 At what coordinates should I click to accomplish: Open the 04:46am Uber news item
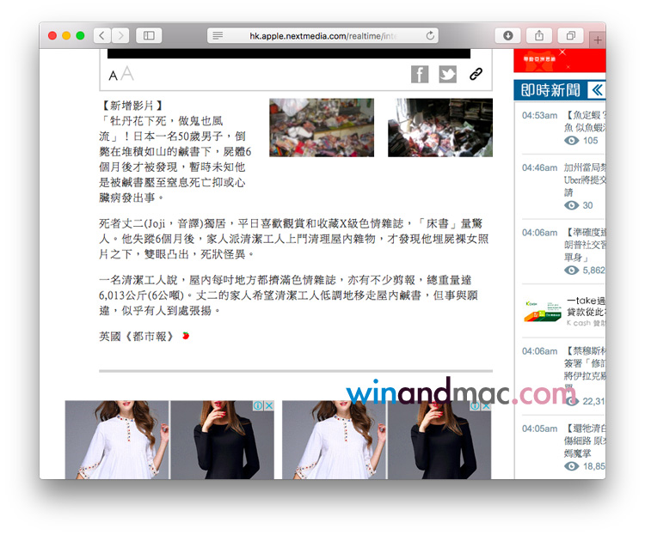coord(586,180)
